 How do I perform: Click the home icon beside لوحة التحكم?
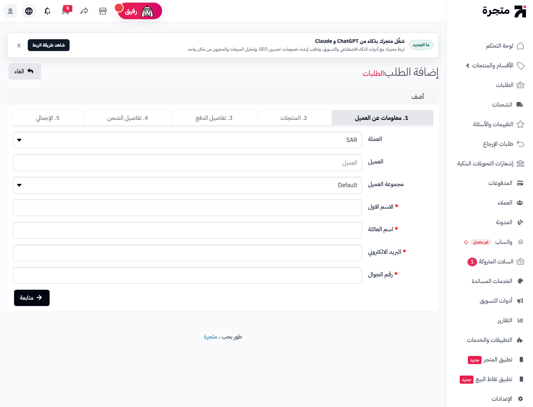520,46
